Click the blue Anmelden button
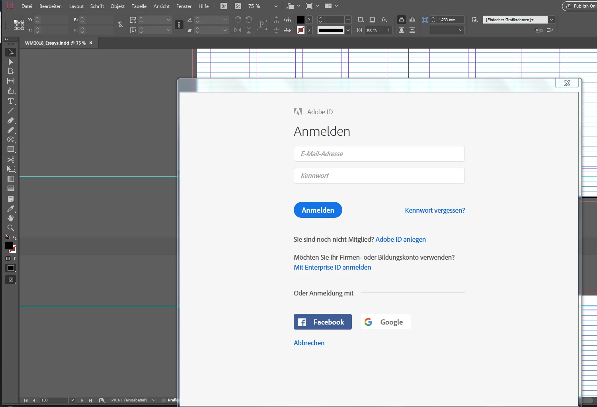The height and width of the screenshot is (407, 597). (318, 210)
